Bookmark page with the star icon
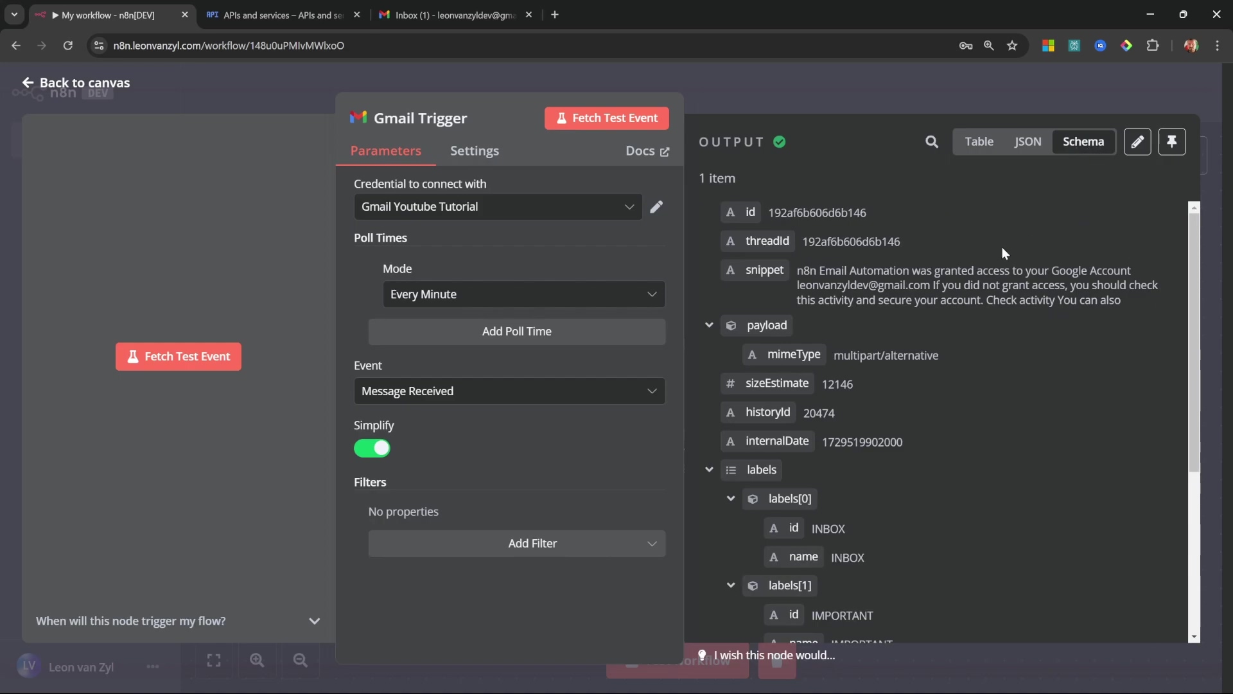 pos(1013,46)
